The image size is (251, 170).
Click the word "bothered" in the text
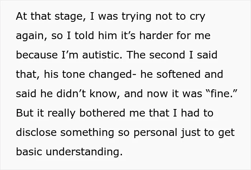point(102,113)
